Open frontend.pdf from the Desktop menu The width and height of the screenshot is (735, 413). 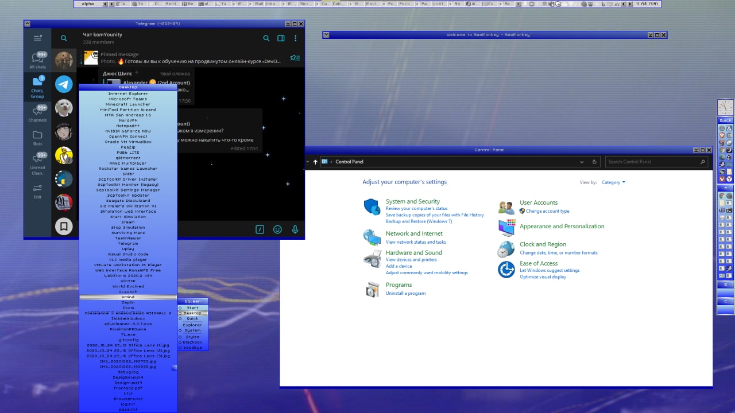coord(128,388)
